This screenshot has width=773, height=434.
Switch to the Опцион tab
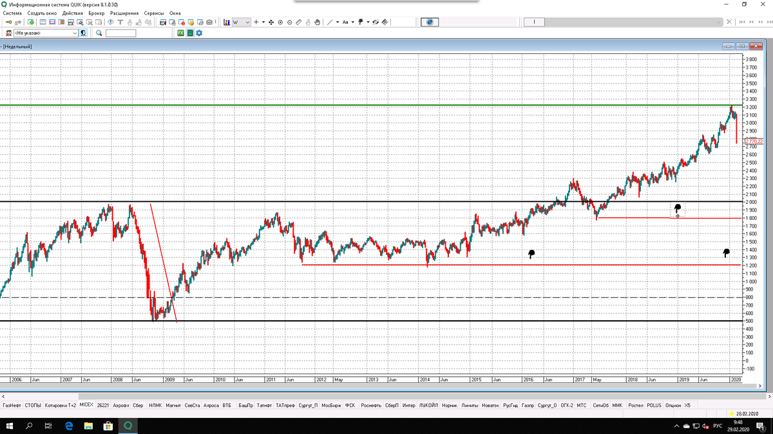[673, 406]
